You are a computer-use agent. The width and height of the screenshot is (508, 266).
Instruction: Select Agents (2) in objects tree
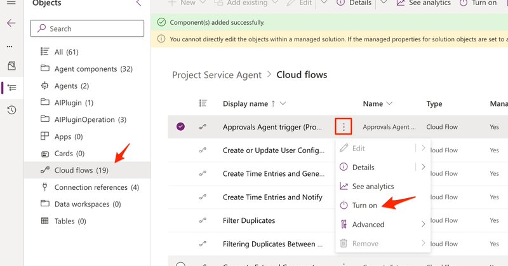click(87, 86)
